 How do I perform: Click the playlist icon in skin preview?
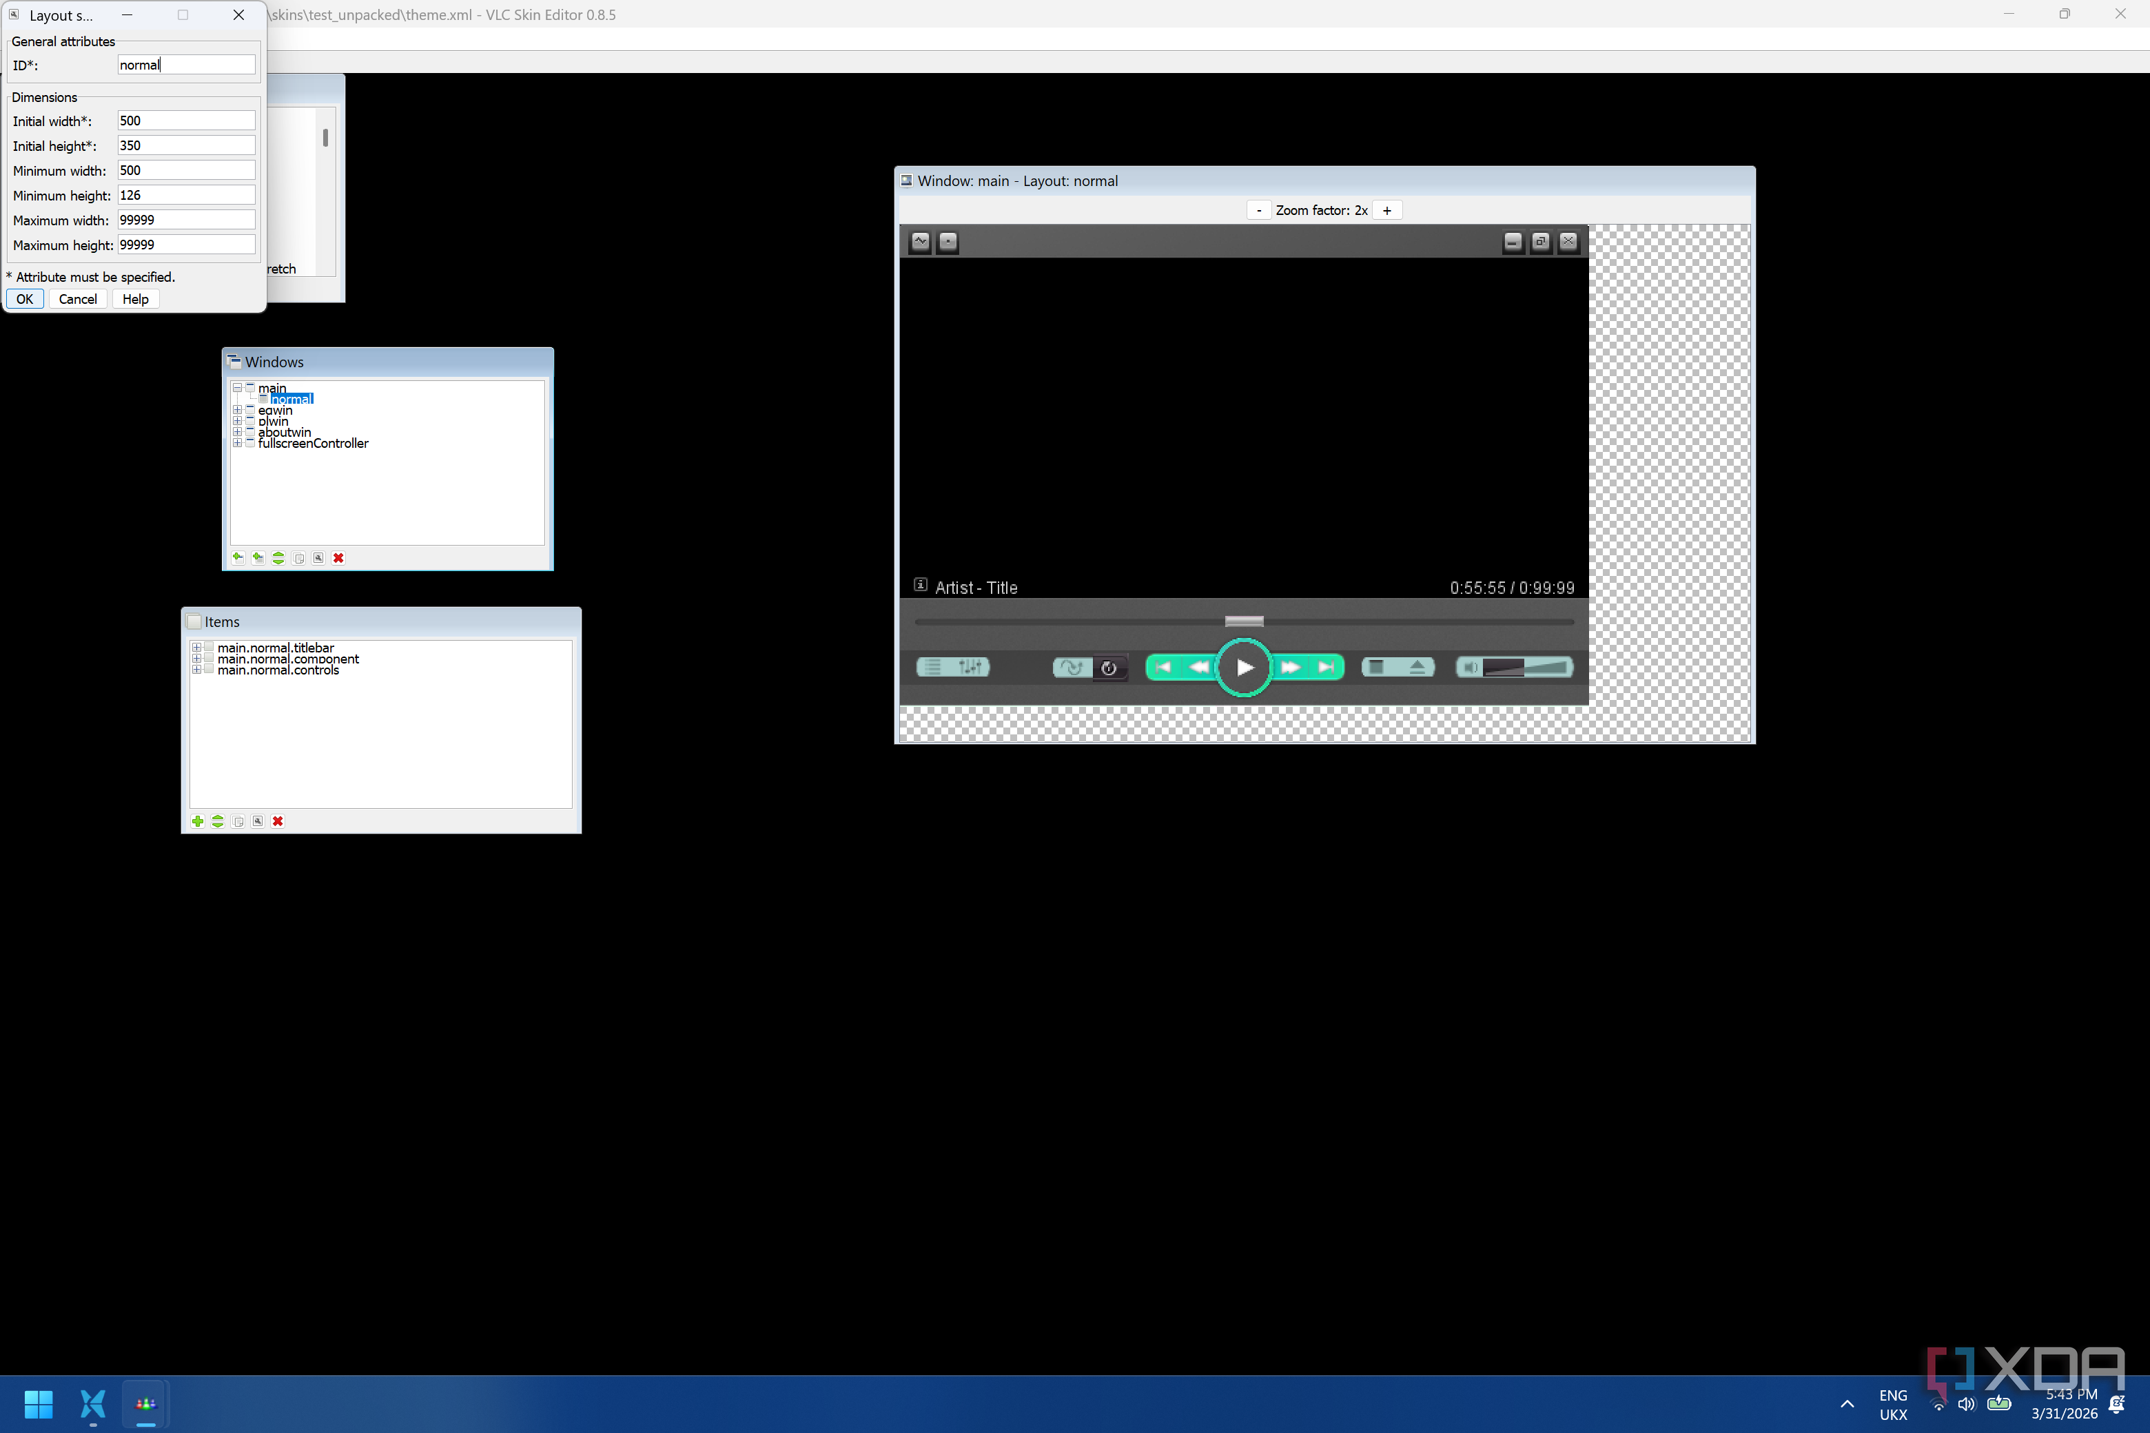pos(932,667)
